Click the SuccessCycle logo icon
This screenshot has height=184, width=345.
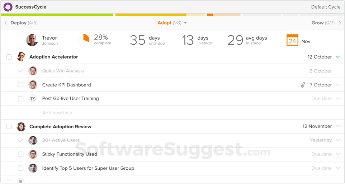click(8, 7)
